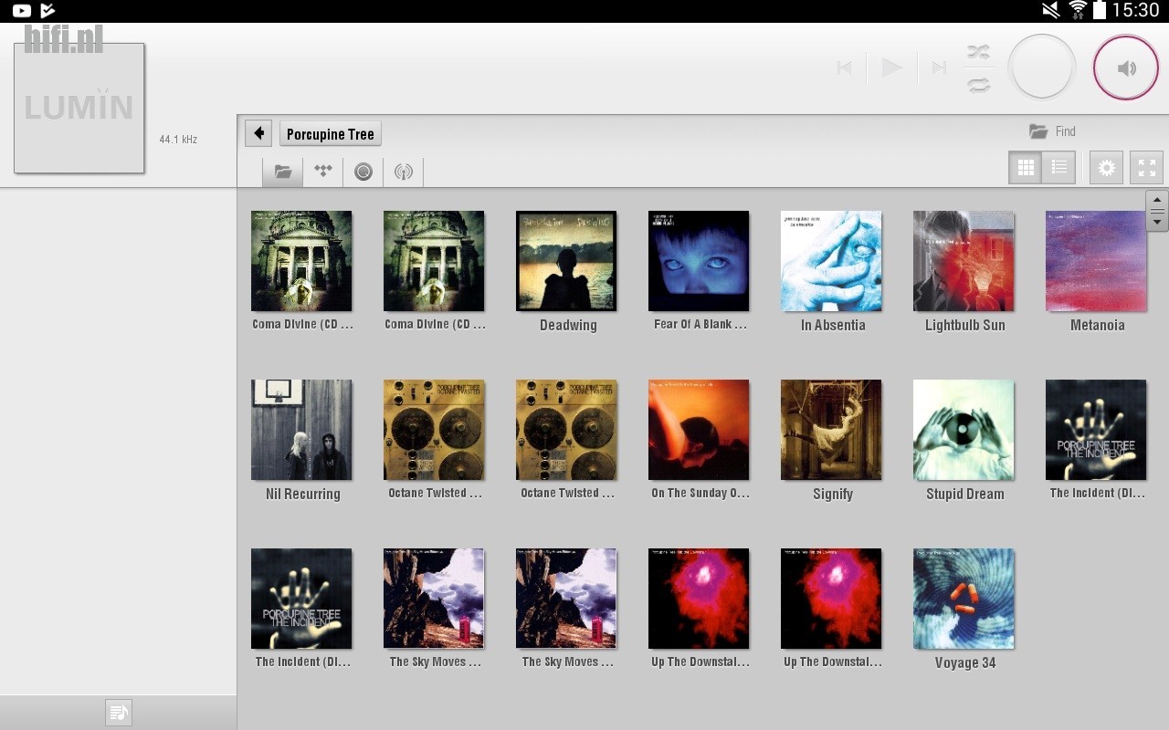1169x730 pixels.
Task: Click the Porcupine Tree breadcrumb button
Action: [x=330, y=134]
